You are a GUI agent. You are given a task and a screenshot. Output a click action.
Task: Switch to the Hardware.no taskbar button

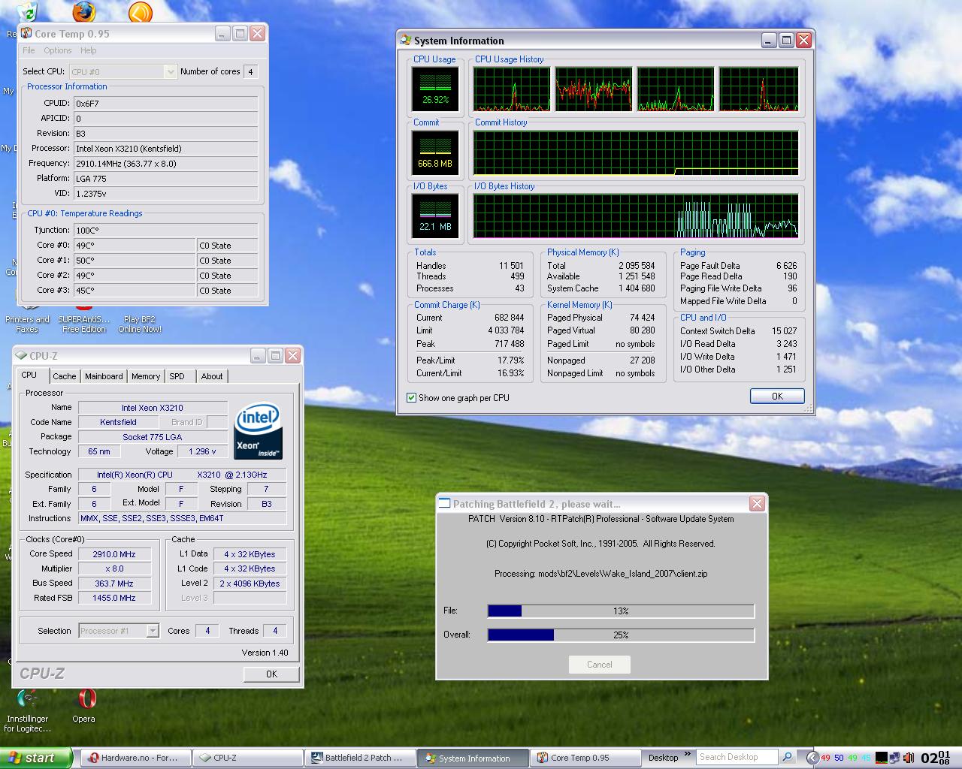click(x=135, y=758)
